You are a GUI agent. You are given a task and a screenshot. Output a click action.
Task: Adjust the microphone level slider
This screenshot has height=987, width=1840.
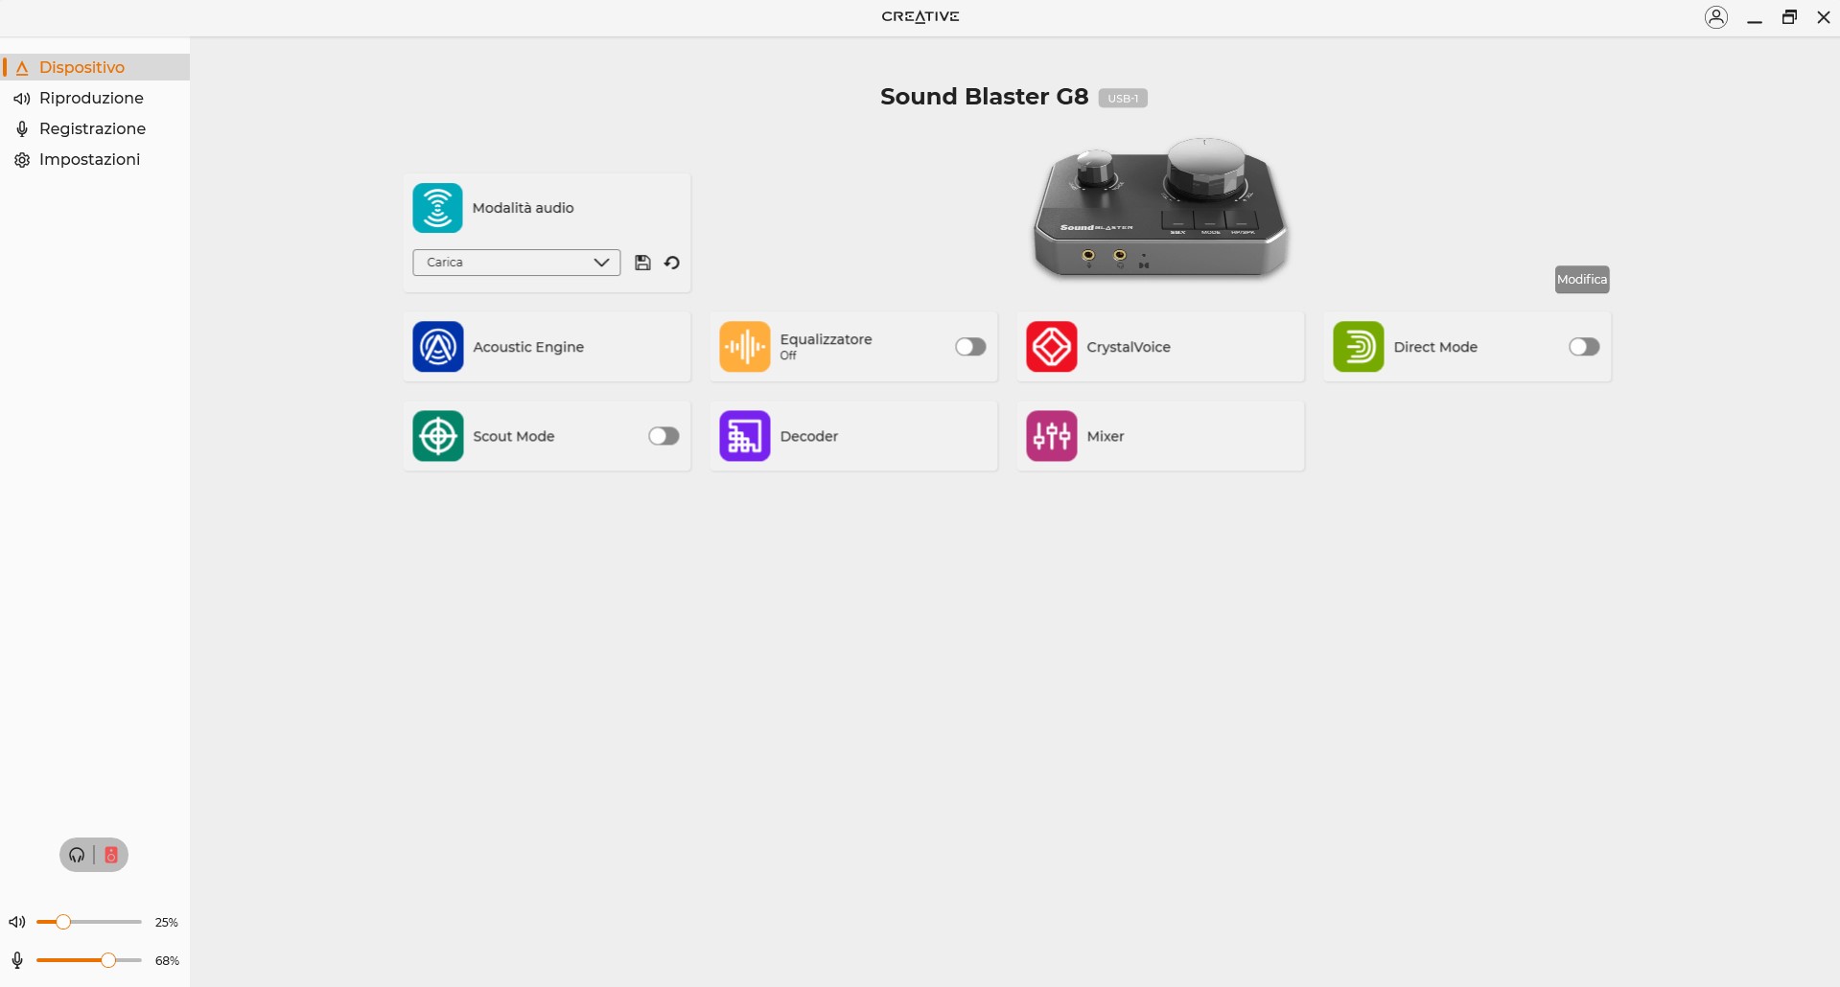[x=89, y=960]
